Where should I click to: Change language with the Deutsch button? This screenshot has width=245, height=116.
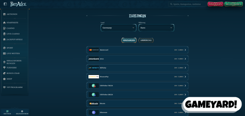pos(7,112)
